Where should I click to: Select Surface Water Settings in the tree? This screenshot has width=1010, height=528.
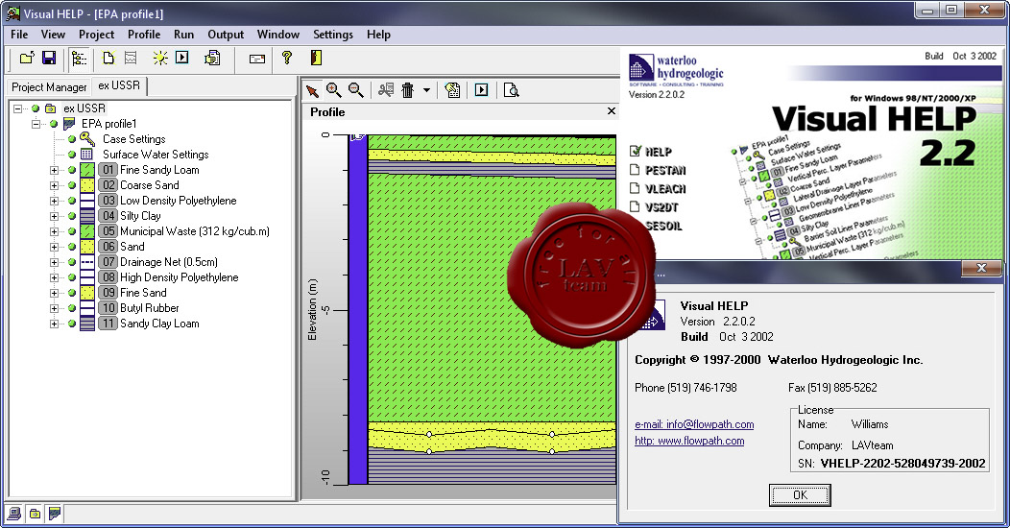[x=156, y=155]
